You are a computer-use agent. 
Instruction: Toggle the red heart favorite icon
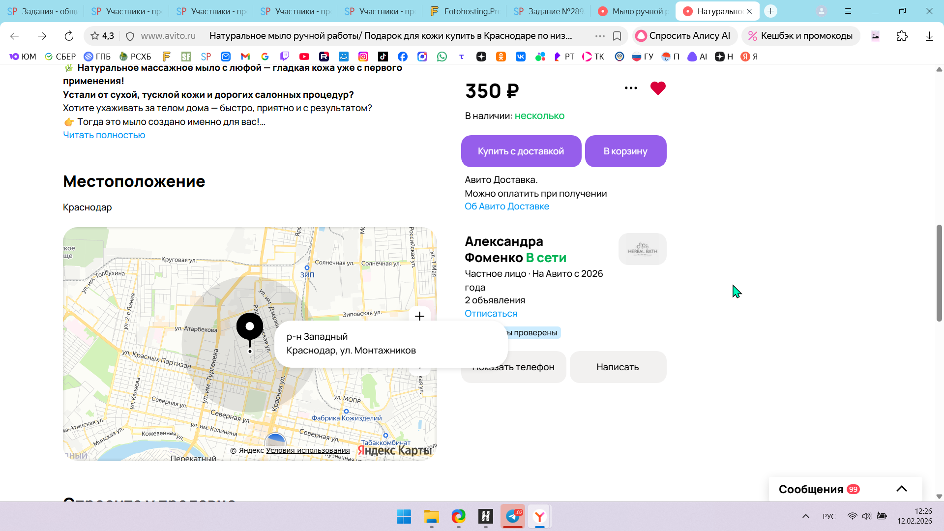coord(657,88)
